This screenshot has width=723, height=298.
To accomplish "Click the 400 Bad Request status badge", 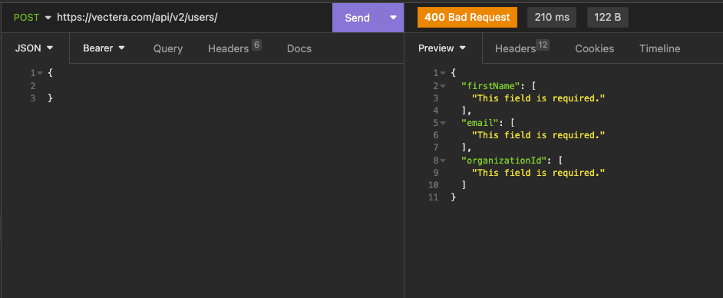I will click(x=467, y=18).
